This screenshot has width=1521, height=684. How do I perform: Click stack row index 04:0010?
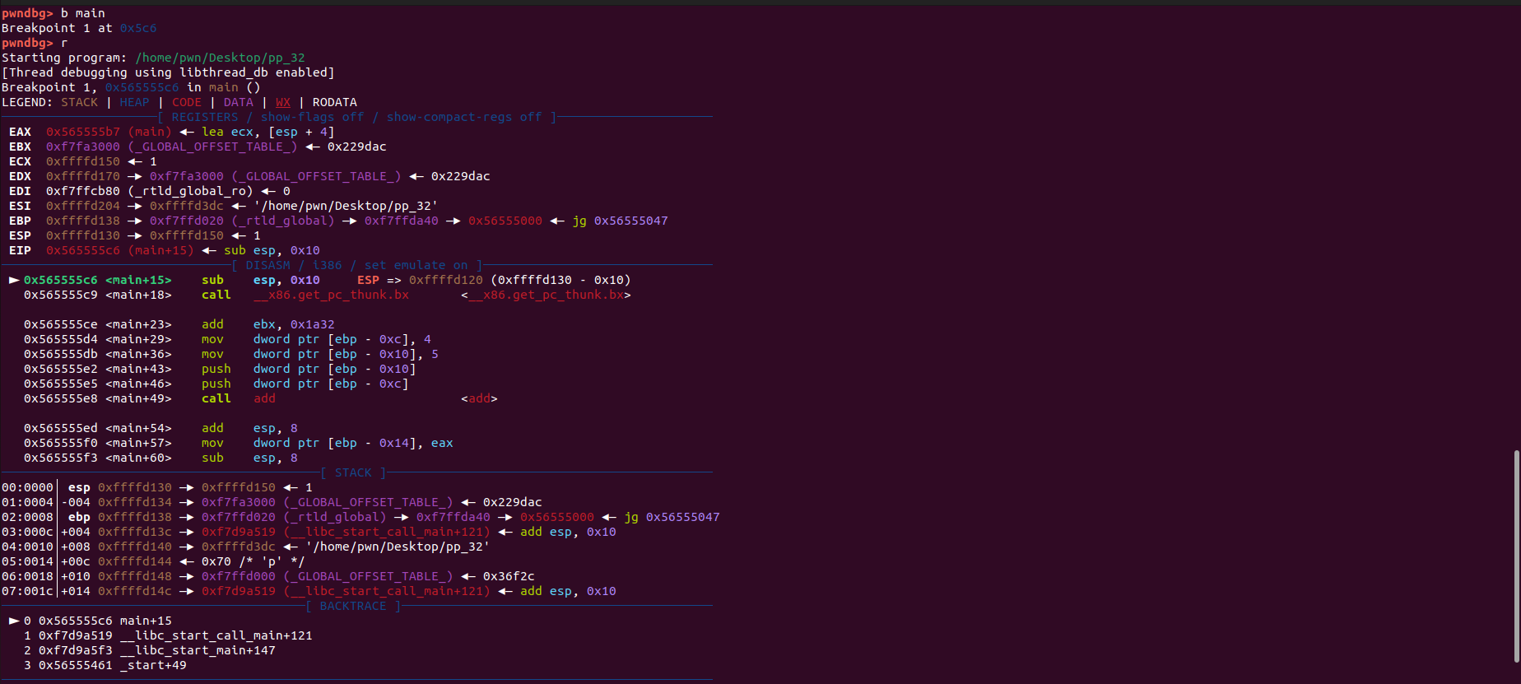pyautogui.click(x=27, y=547)
